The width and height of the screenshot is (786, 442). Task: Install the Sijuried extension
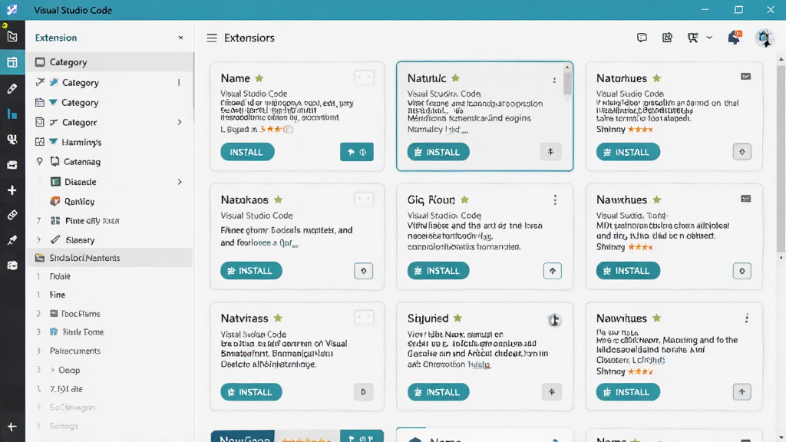438,392
